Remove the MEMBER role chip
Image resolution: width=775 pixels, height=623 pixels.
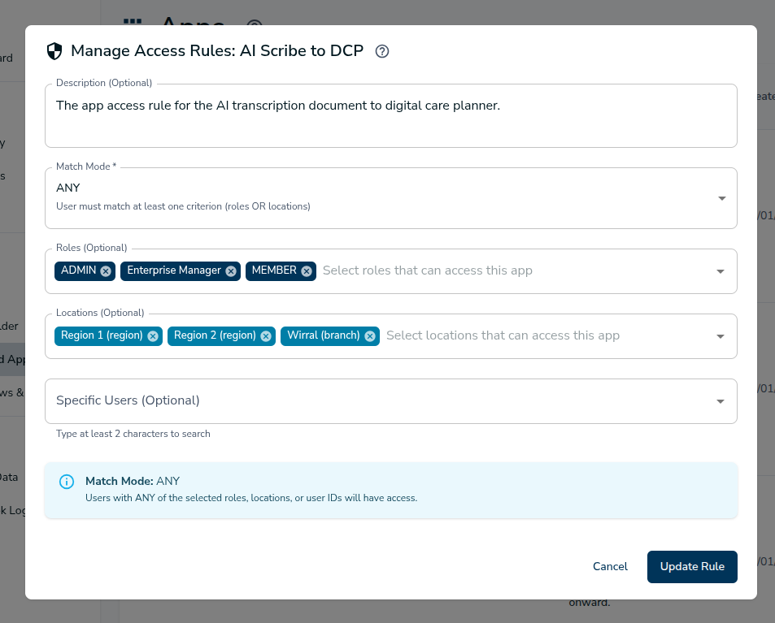(305, 270)
